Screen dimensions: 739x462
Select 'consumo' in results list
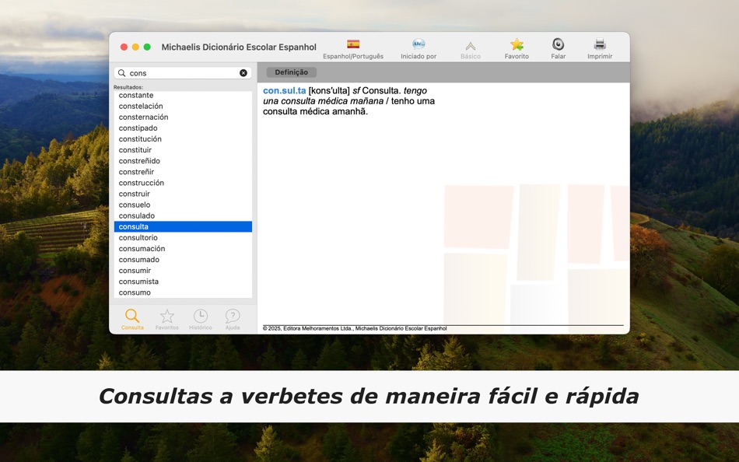pos(183,292)
